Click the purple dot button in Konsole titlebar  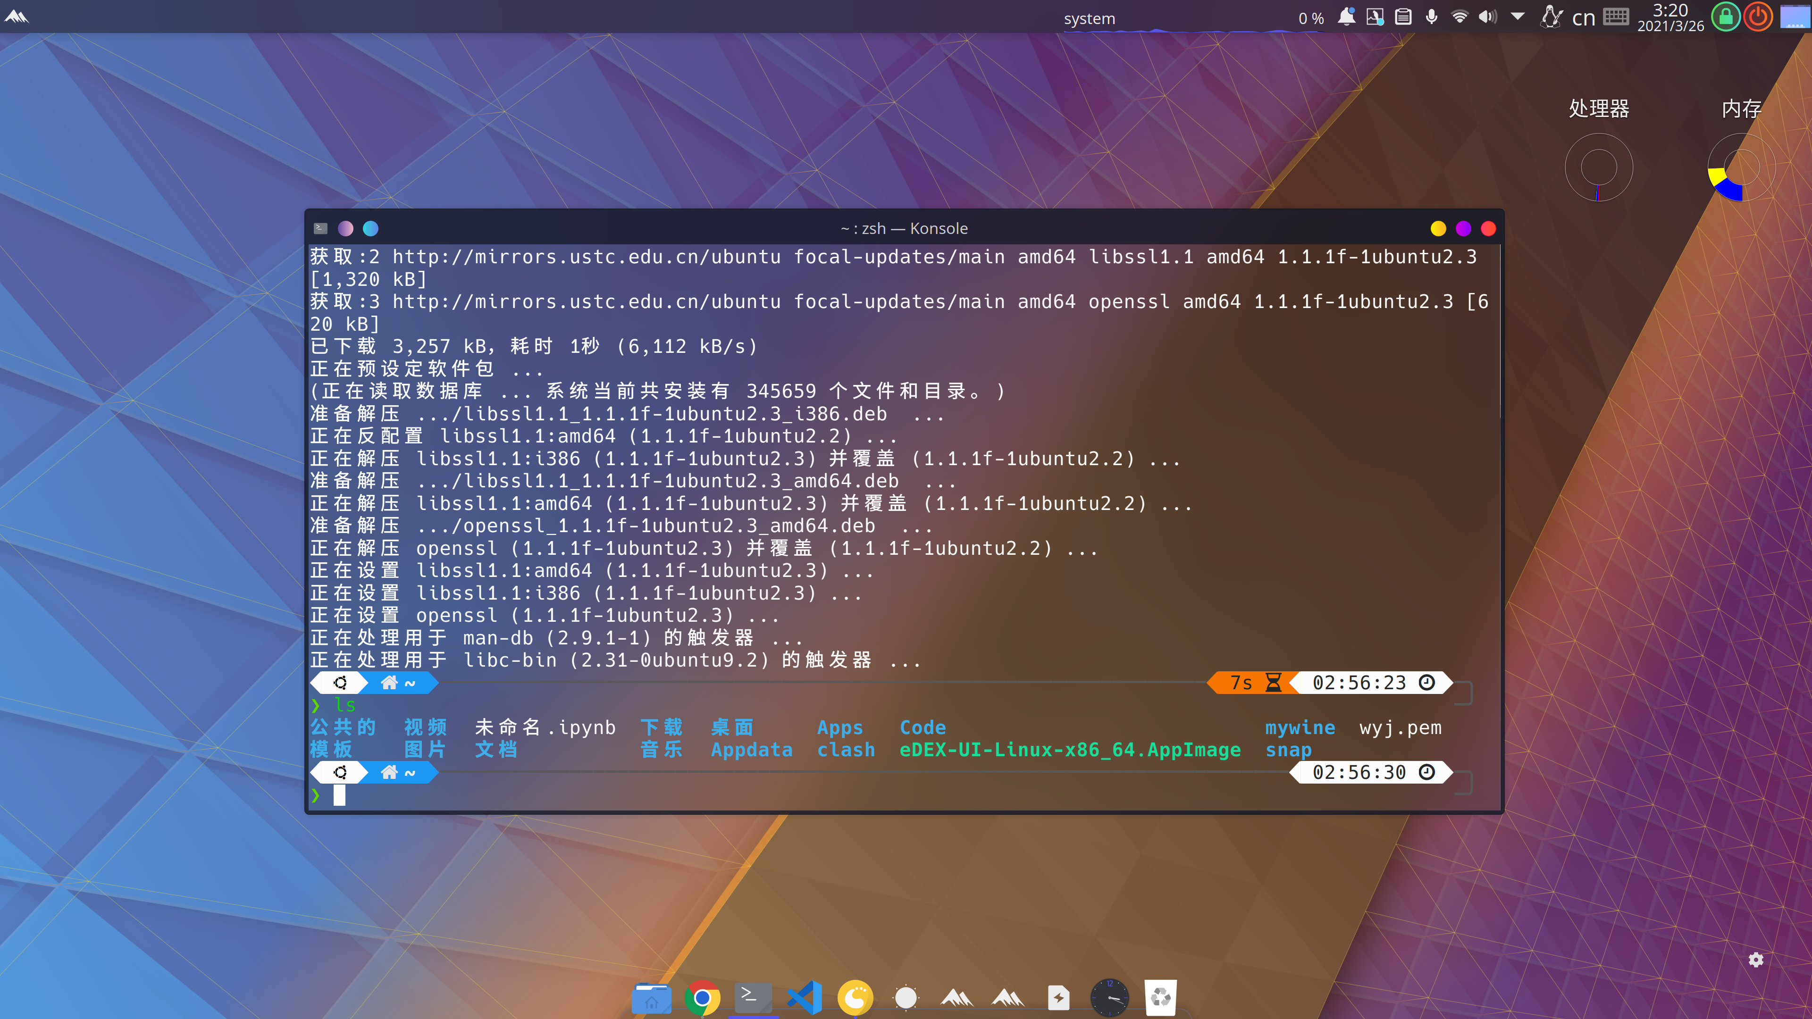tap(345, 228)
